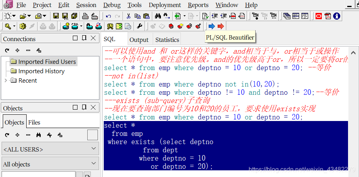The height and width of the screenshot is (177, 359).
Task: Click the Find Next binoculars-with-arrow icon
Action: click(x=167, y=16)
